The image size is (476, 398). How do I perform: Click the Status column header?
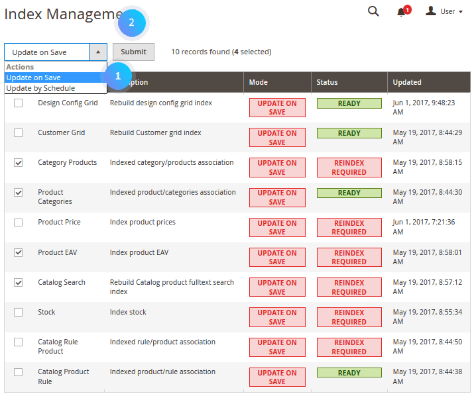[349, 82]
